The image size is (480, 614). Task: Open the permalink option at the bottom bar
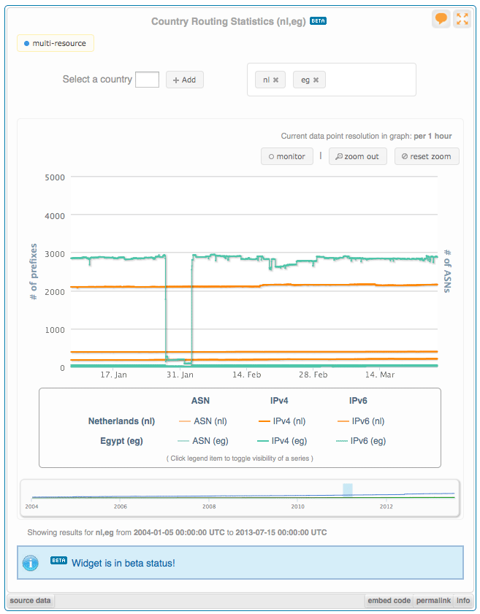coord(433,600)
